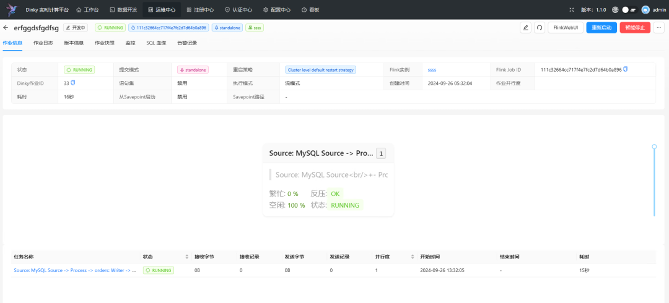
Task: Open the ssss Flink instance link
Action: coord(432,69)
